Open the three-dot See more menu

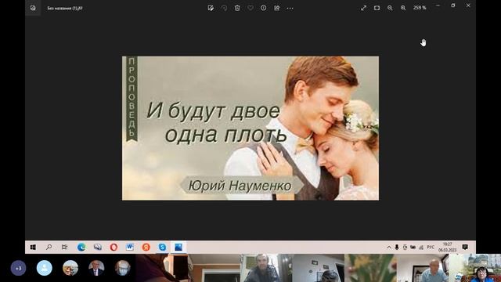pos(290,8)
